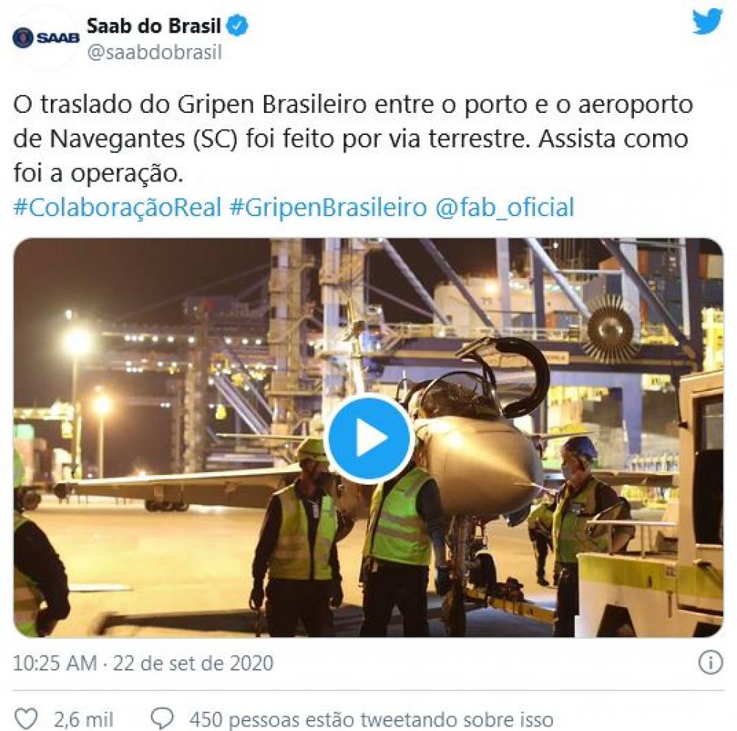Like the tweet with the heart icon
Screen dimensions: 737x731
[x=26, y=718]
